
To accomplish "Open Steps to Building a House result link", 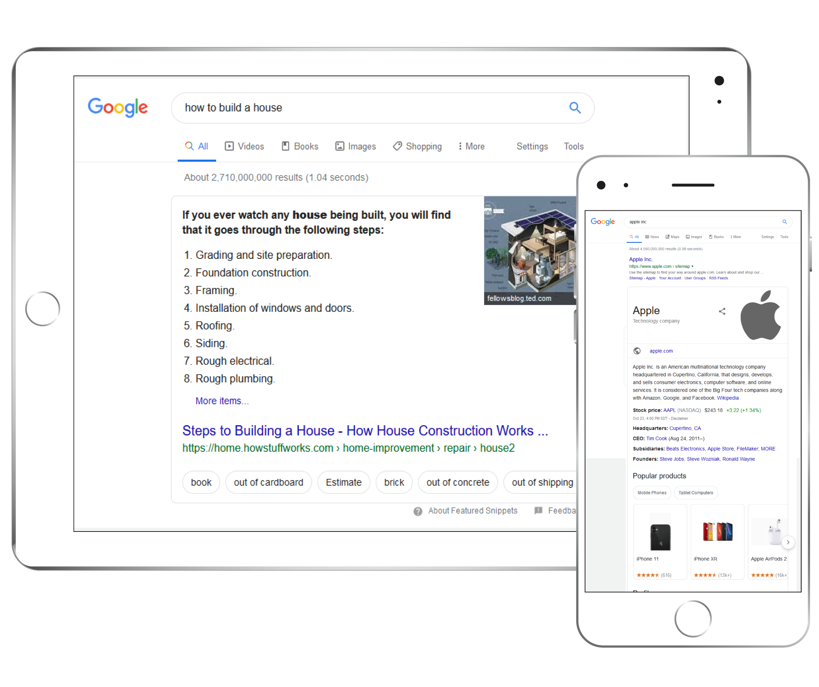I will click(x=365, y=430).
